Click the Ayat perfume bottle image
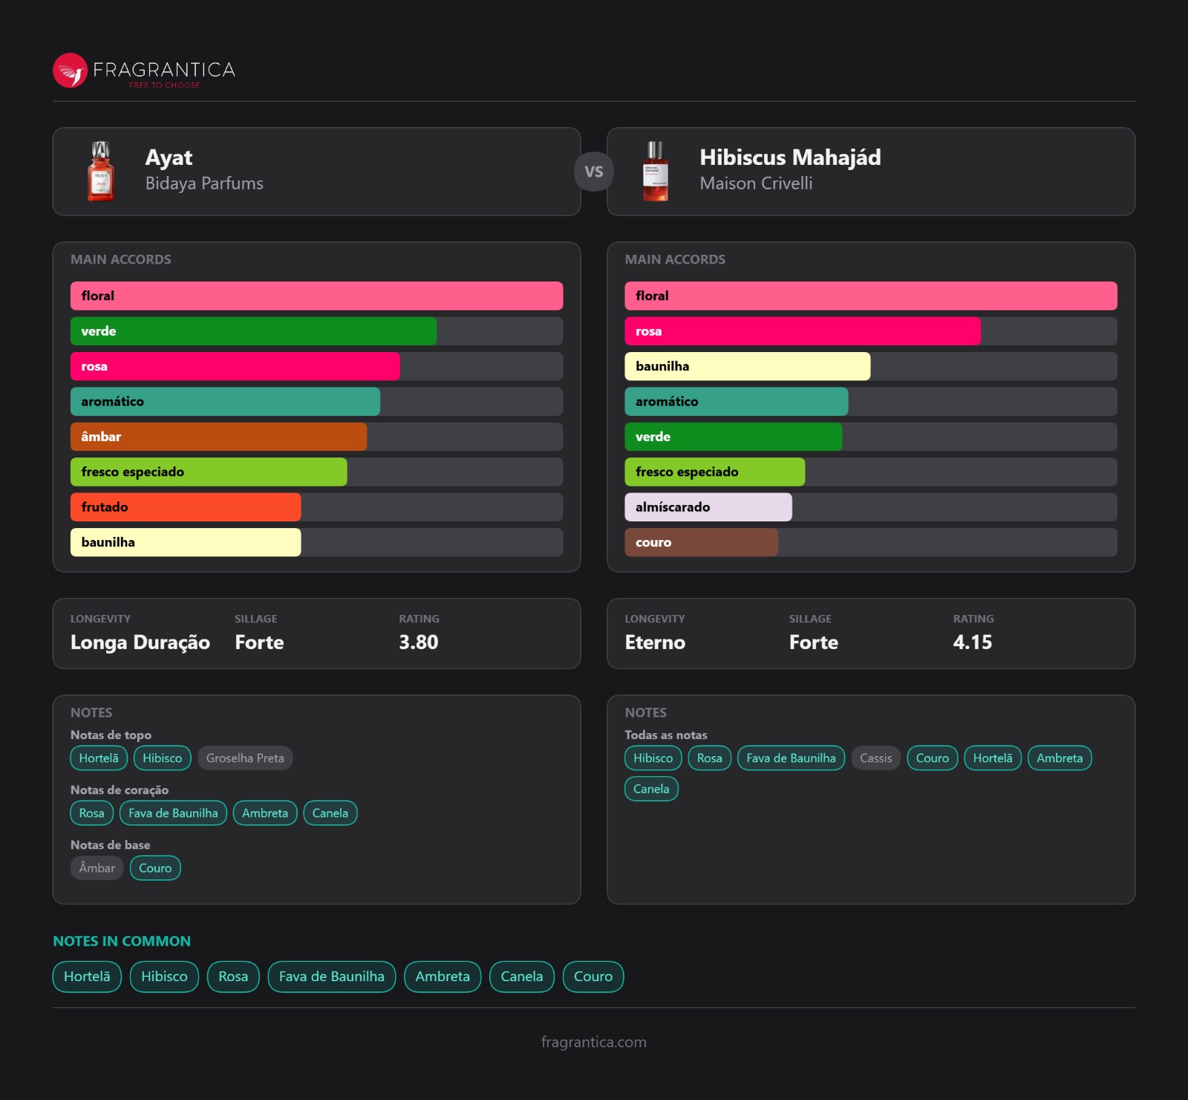The image size is (1188, 1100). click(x=101, y=172)
